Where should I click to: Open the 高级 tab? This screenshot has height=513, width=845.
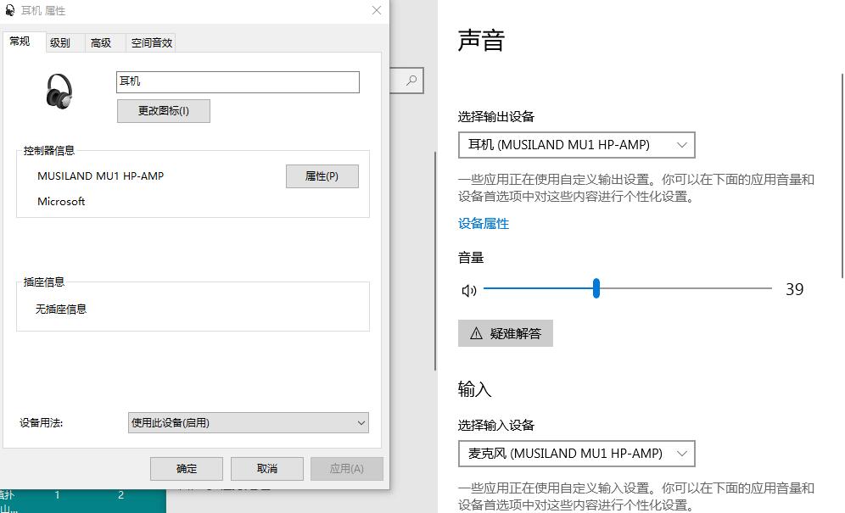(x=101, y=42)
